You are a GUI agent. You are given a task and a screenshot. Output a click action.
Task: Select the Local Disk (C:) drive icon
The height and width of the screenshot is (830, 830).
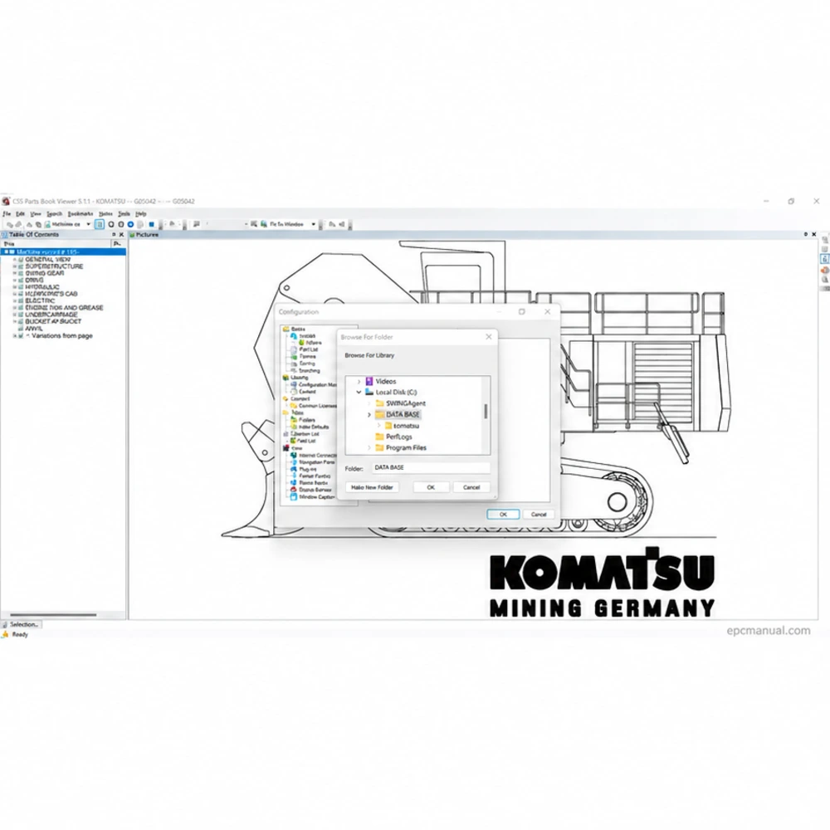click(369, 393)
